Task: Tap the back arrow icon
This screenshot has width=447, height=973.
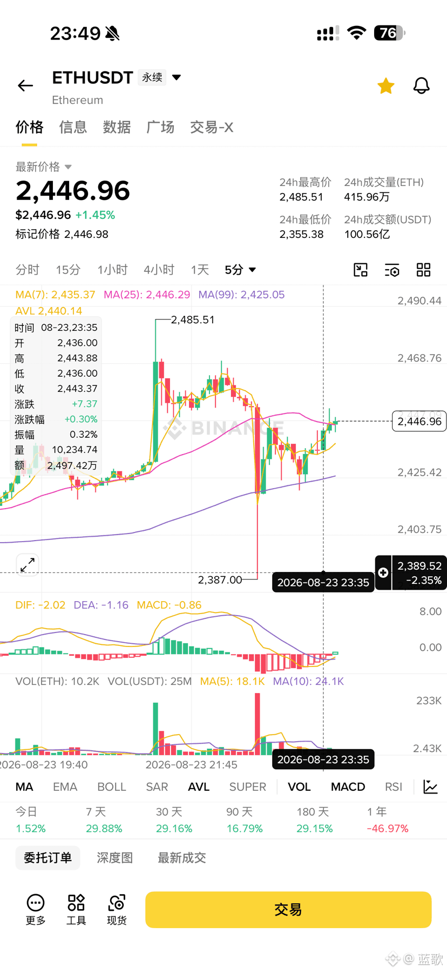Action: pos(25,85)
